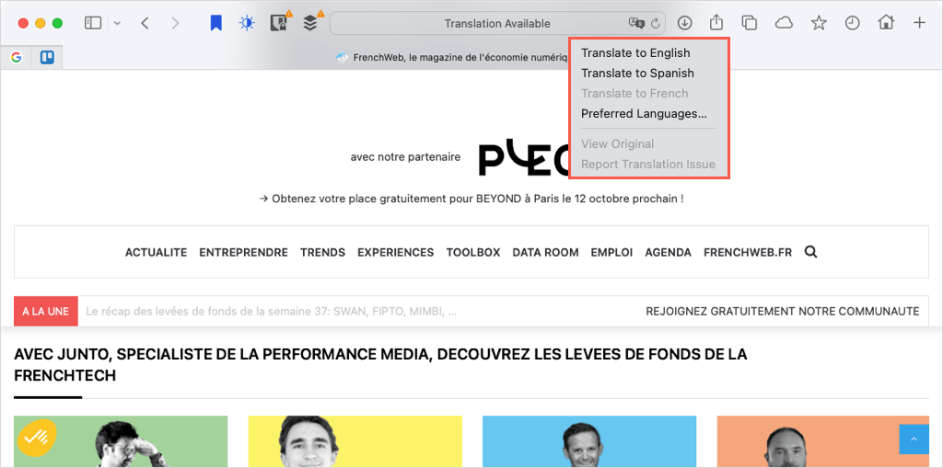Open the ENTREPRENDRE navigation link

coord(243,252)
